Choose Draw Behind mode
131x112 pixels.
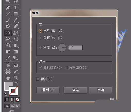pos(12,106)
